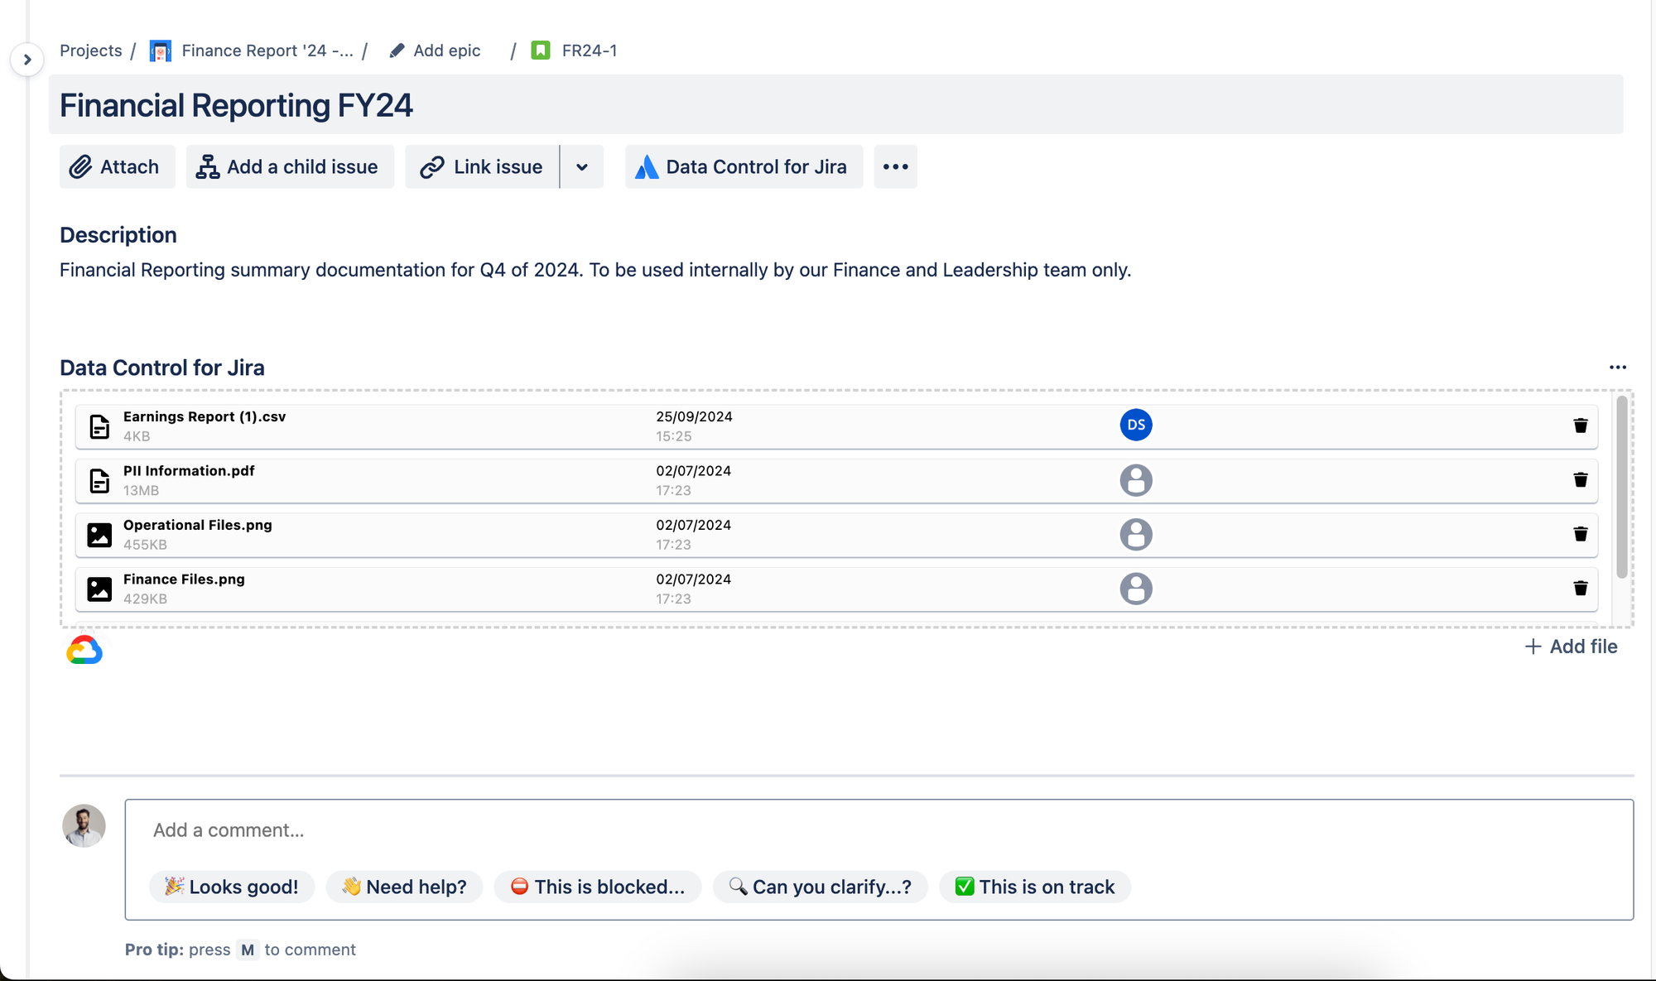1656x981 pixels.
Task: Delete Earnings Report (1).csv with trash icon
Action: 1580,426
